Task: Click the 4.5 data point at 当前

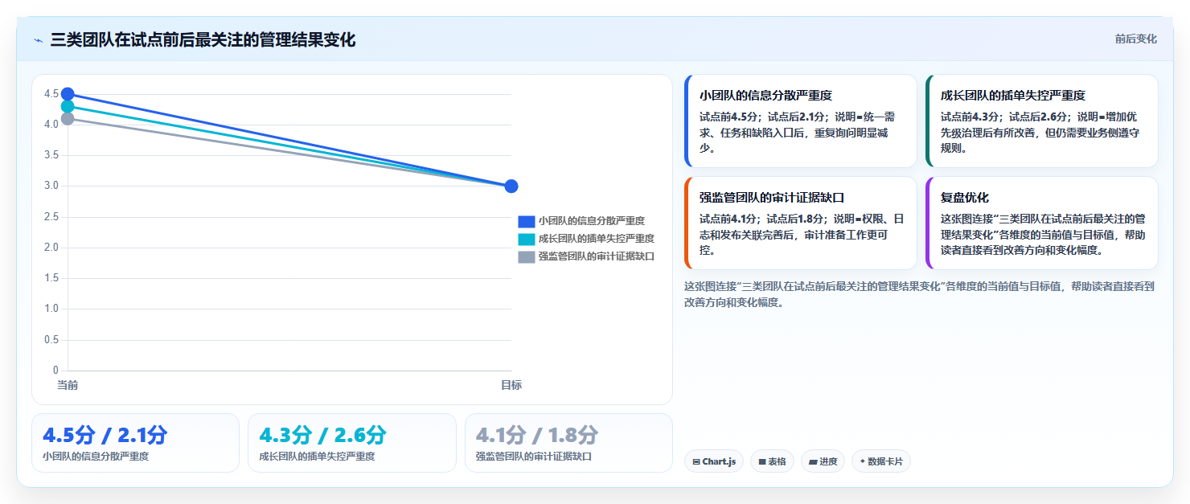Action: 68,94
